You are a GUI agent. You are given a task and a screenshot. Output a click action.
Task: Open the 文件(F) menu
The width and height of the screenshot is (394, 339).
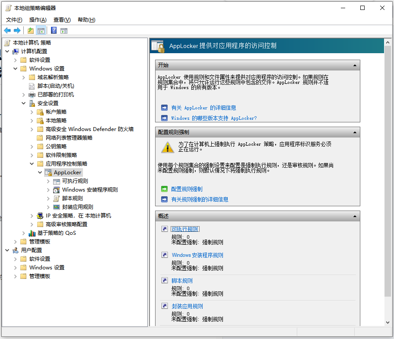(x=14, y=20)
